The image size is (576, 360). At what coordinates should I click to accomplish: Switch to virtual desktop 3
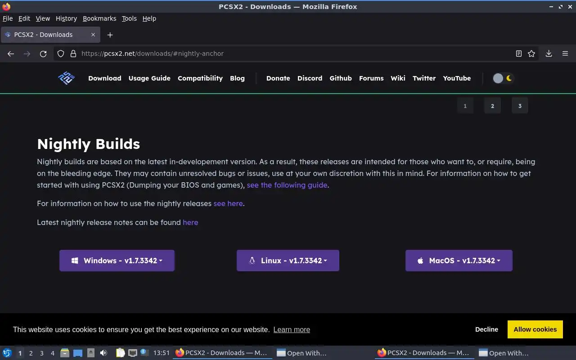(x=42, y=353)
